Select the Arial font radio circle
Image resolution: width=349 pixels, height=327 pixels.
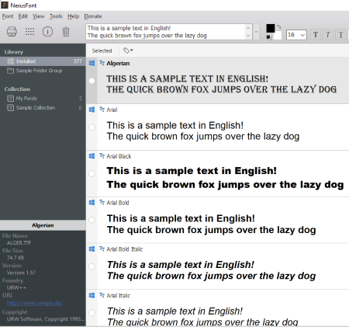point(92,127)
